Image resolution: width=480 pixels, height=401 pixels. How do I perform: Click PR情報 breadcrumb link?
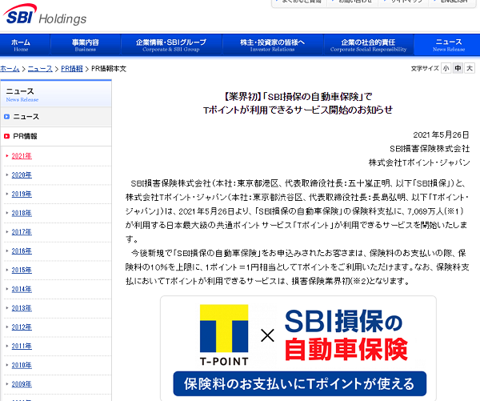click(x=72, y=69)
